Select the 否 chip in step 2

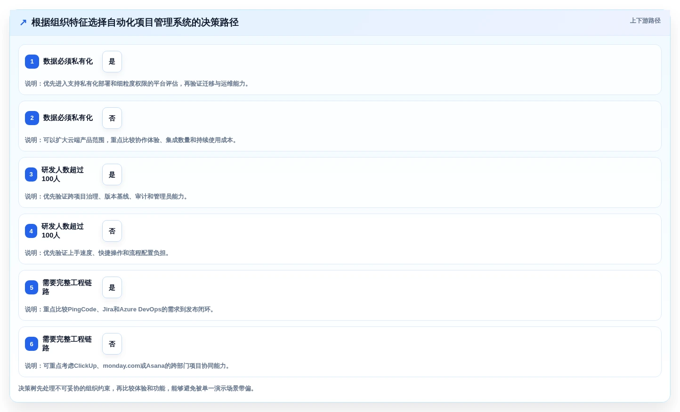pyautogui.click(x=112, y=118)
